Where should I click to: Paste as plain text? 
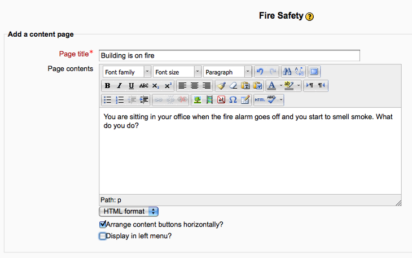[x=246, y=86]
